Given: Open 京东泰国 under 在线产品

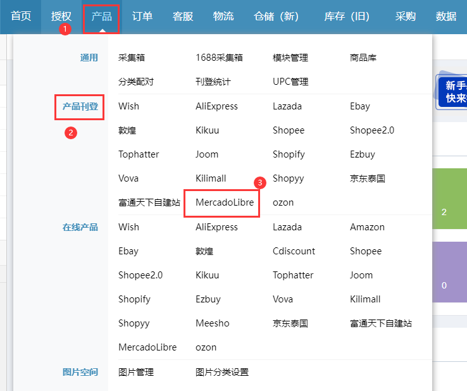Looking at the screenshot, I should click(290, 323).
